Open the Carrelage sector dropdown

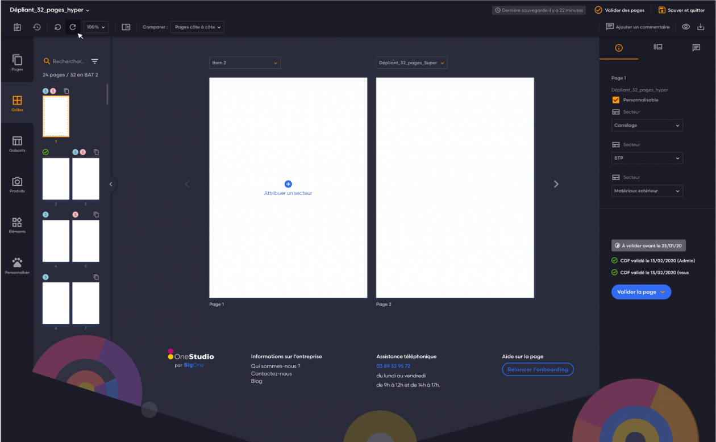point(647,125)
